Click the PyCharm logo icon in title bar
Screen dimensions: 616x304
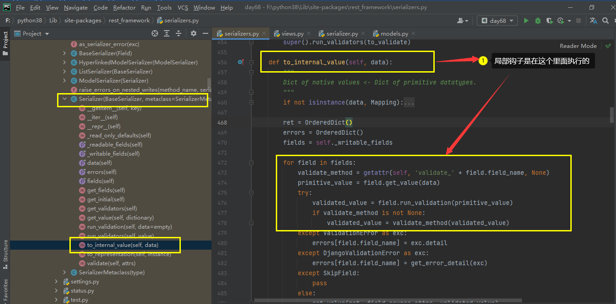[x=7, y=7]
